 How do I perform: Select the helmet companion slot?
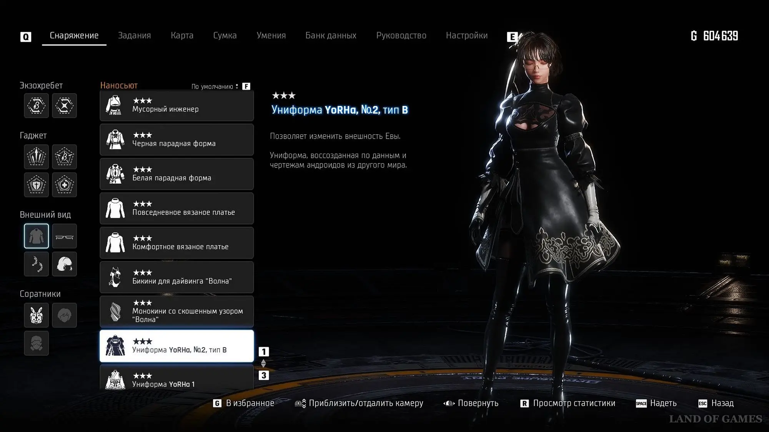point(37,343)
